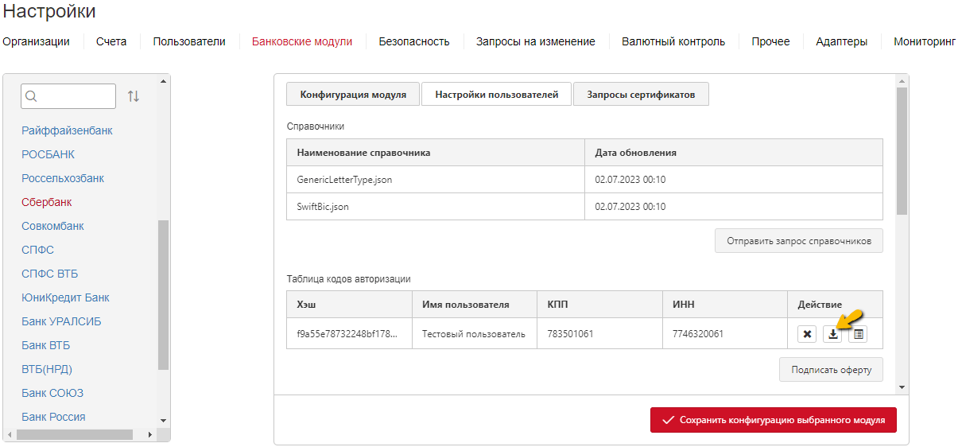The image size is (962, 447).
Task: Focus the bank search field
Action: [68, 96]
